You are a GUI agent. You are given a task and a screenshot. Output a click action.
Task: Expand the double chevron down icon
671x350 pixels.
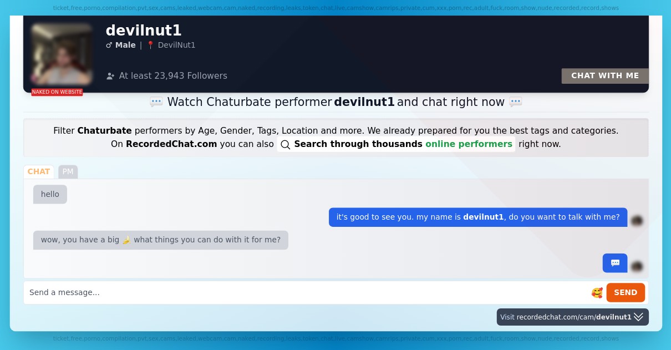tap(639, 317)
